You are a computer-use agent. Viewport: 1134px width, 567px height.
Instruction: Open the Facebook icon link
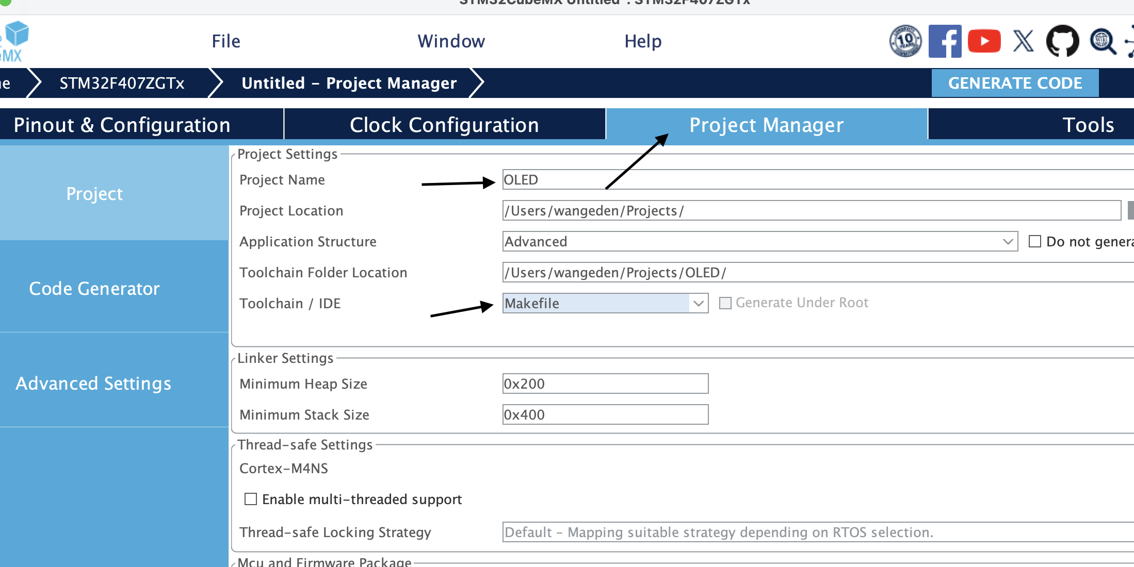click(945, 41)
